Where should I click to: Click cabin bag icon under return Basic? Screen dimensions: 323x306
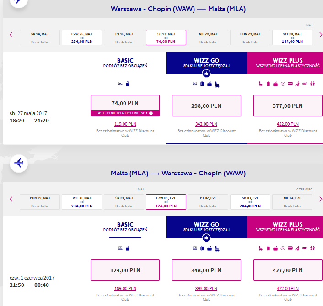128,248
